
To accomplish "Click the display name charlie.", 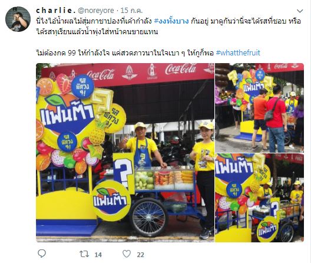I will point(56,11).
